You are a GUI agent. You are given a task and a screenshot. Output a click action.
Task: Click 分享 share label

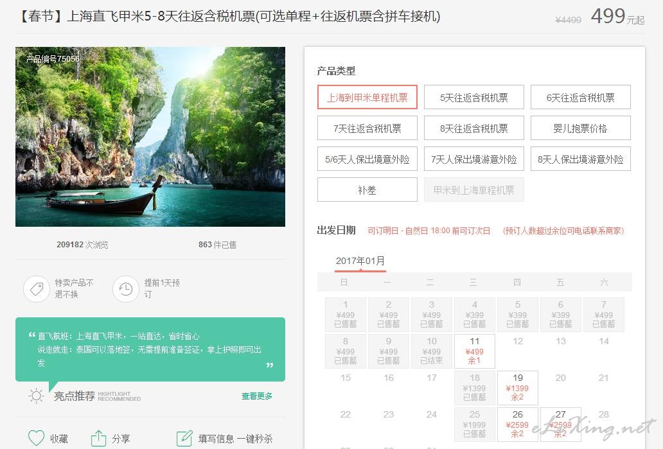coord(121,439)
